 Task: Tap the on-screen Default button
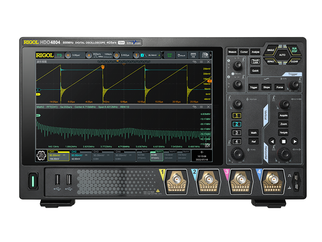click(182, 55)
